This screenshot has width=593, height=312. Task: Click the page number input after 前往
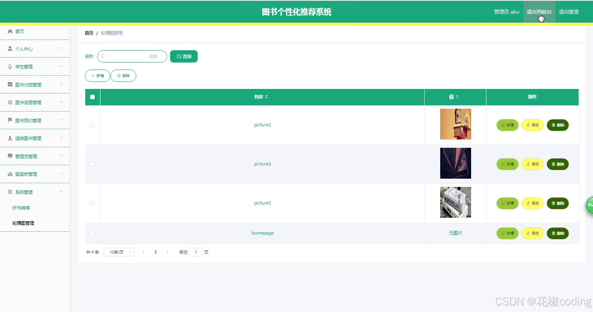tap(196, 252)
